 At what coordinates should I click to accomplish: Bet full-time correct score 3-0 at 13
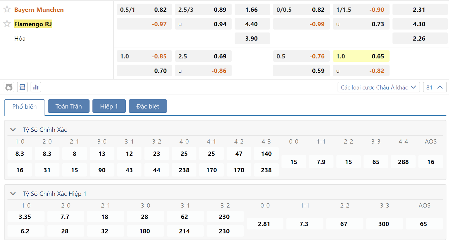tap(102, 153)
